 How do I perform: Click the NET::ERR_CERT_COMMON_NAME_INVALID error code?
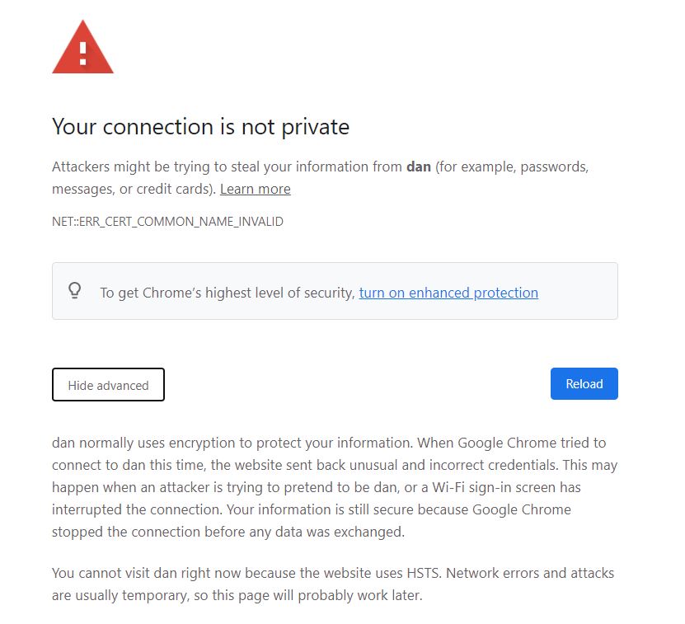click(x=167, y=222)
